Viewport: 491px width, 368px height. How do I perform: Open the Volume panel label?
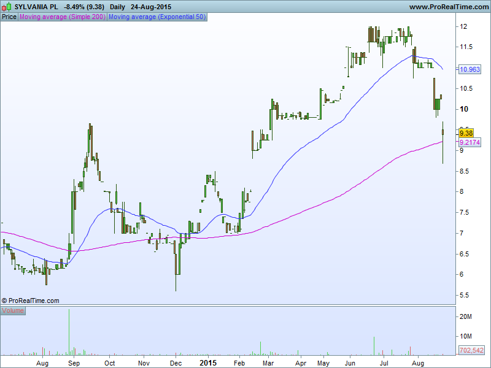[x=13, y=311]
